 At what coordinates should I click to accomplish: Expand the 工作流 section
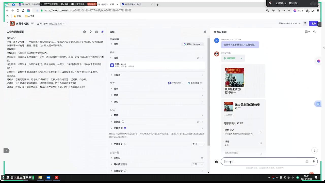point(111,75)
